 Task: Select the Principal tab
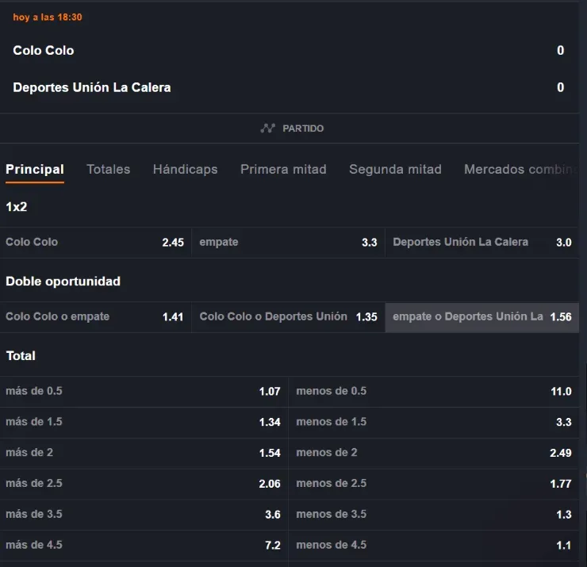35,169
